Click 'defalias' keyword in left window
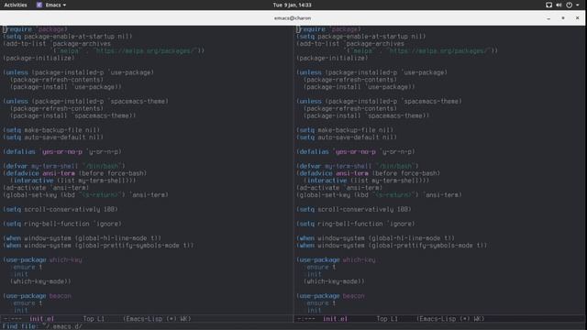Viewport: 587px width, 330px height. (x=20, y=151)
